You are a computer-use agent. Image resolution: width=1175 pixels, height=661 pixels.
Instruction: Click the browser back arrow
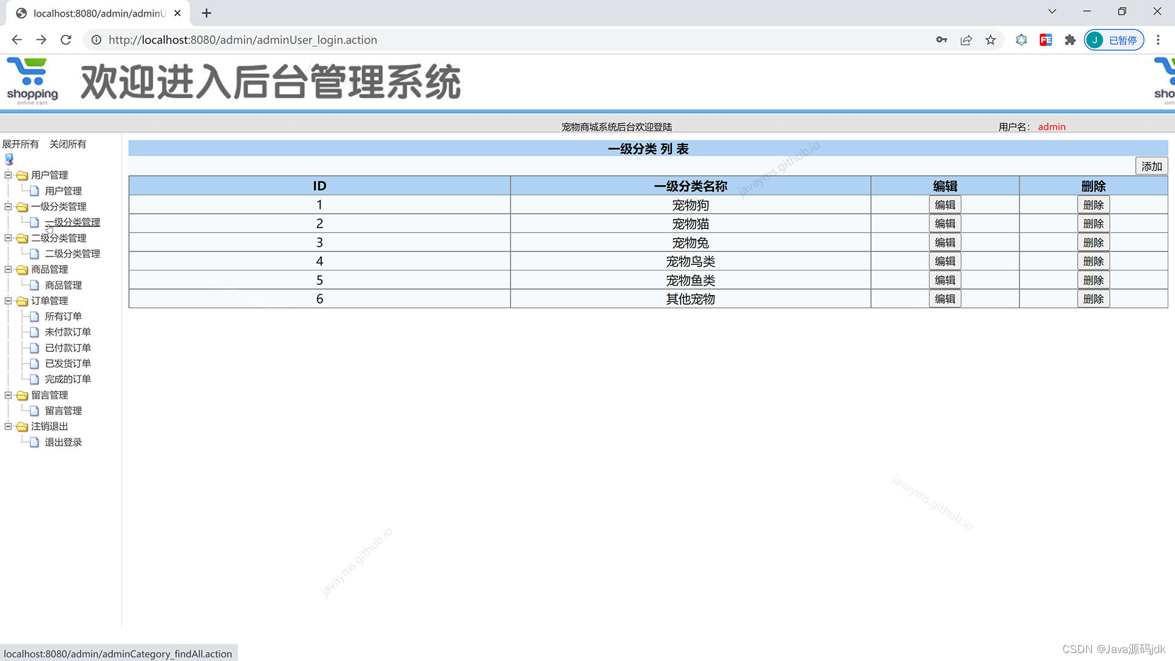[x=17, y=40]
